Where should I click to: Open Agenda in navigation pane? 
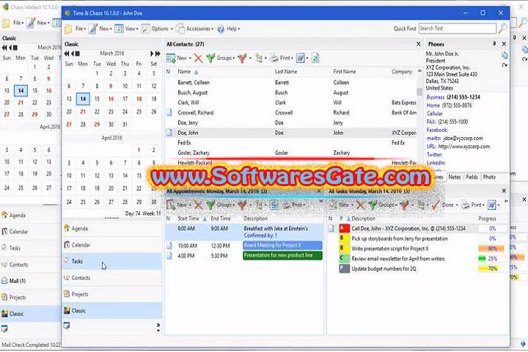pyautogui.click(x=112, y=229)
